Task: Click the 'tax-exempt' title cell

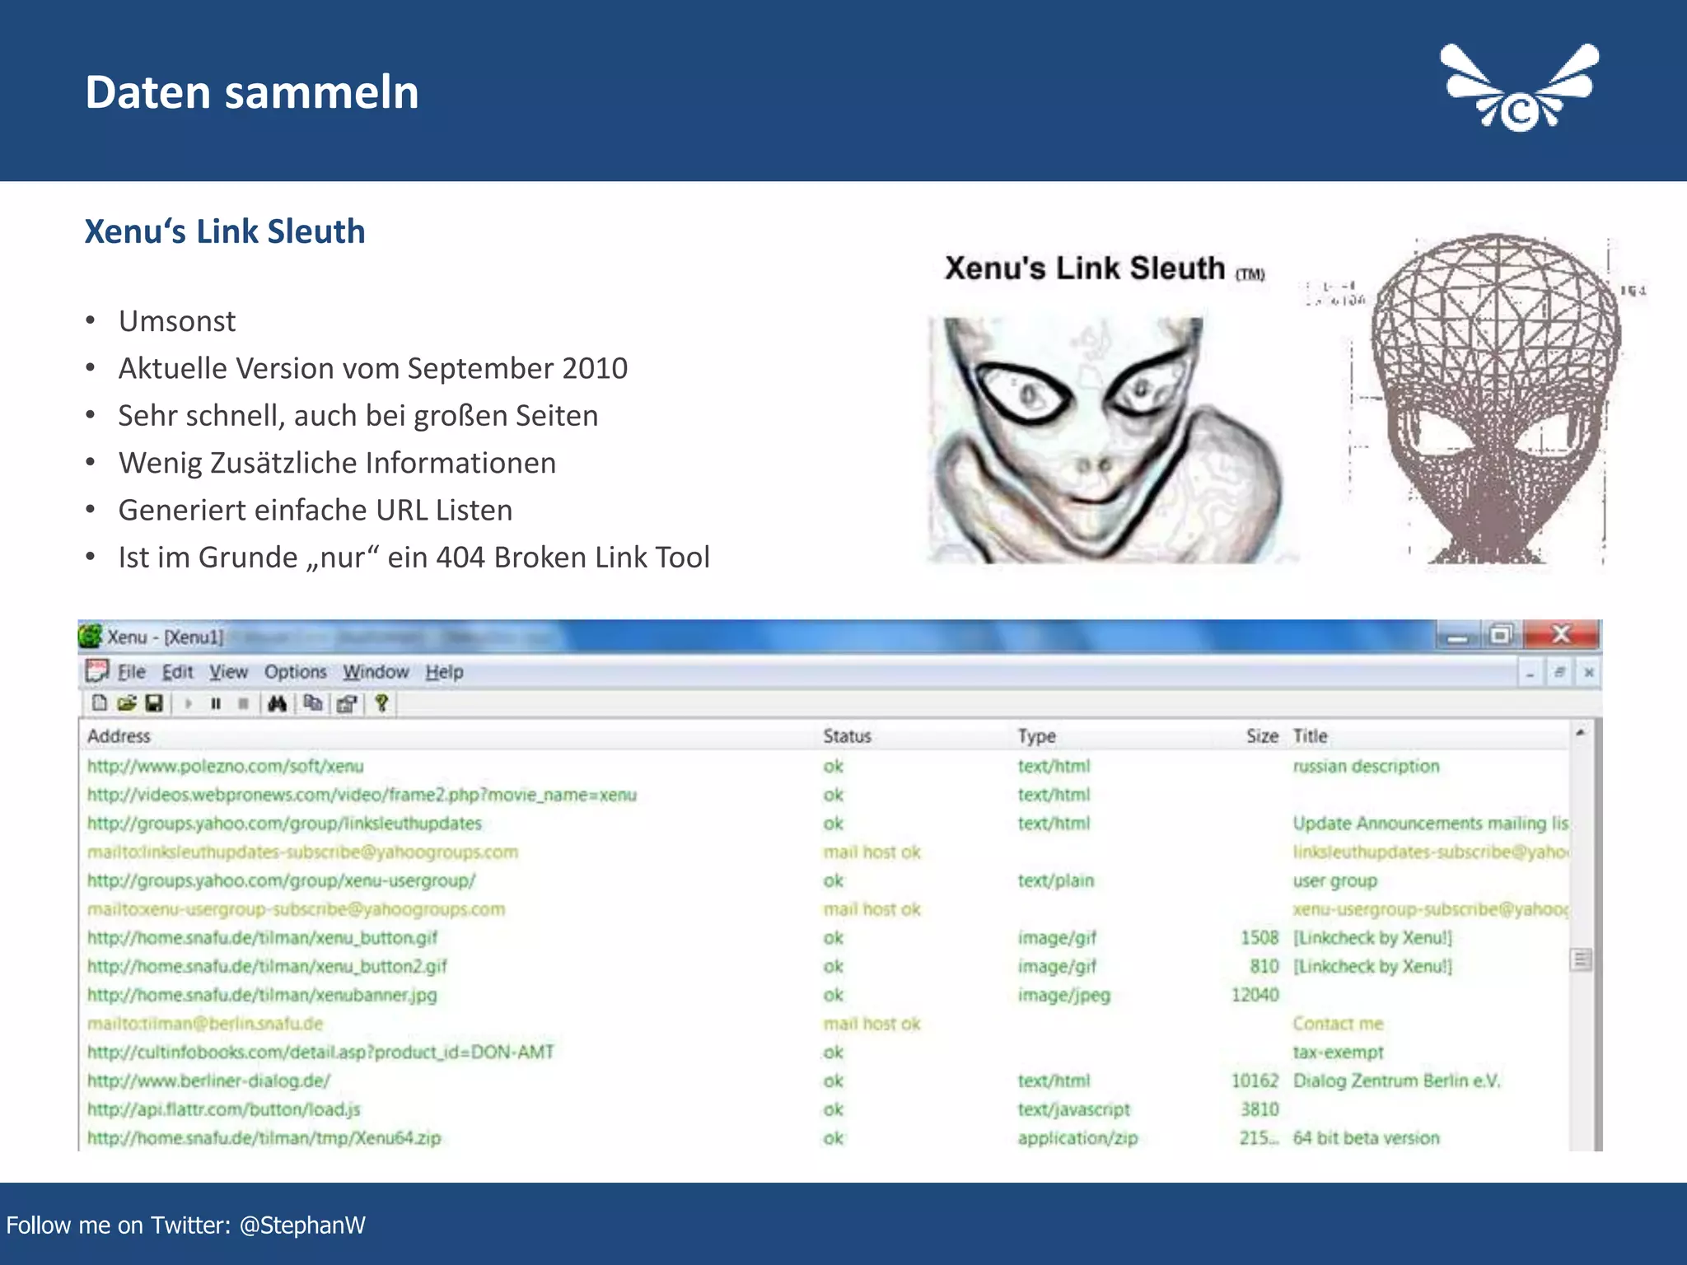Action: 1338,1052
